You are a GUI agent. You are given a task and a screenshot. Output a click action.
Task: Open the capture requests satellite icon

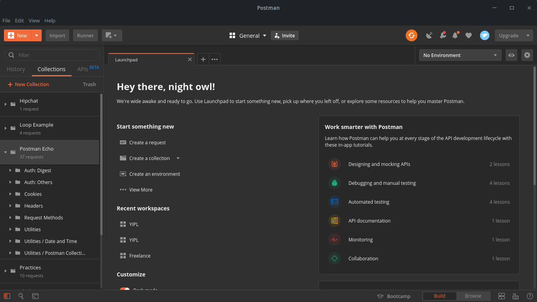click(x=429, y=35)
